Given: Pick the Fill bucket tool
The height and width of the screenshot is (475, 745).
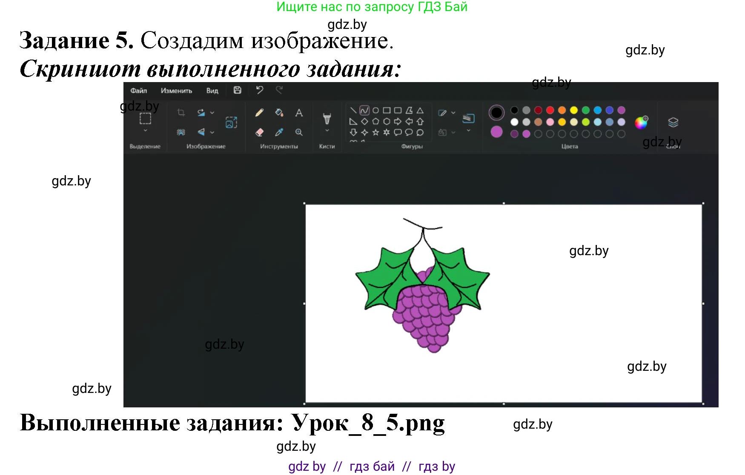Looking at the screenshot, I should (279, 113).
